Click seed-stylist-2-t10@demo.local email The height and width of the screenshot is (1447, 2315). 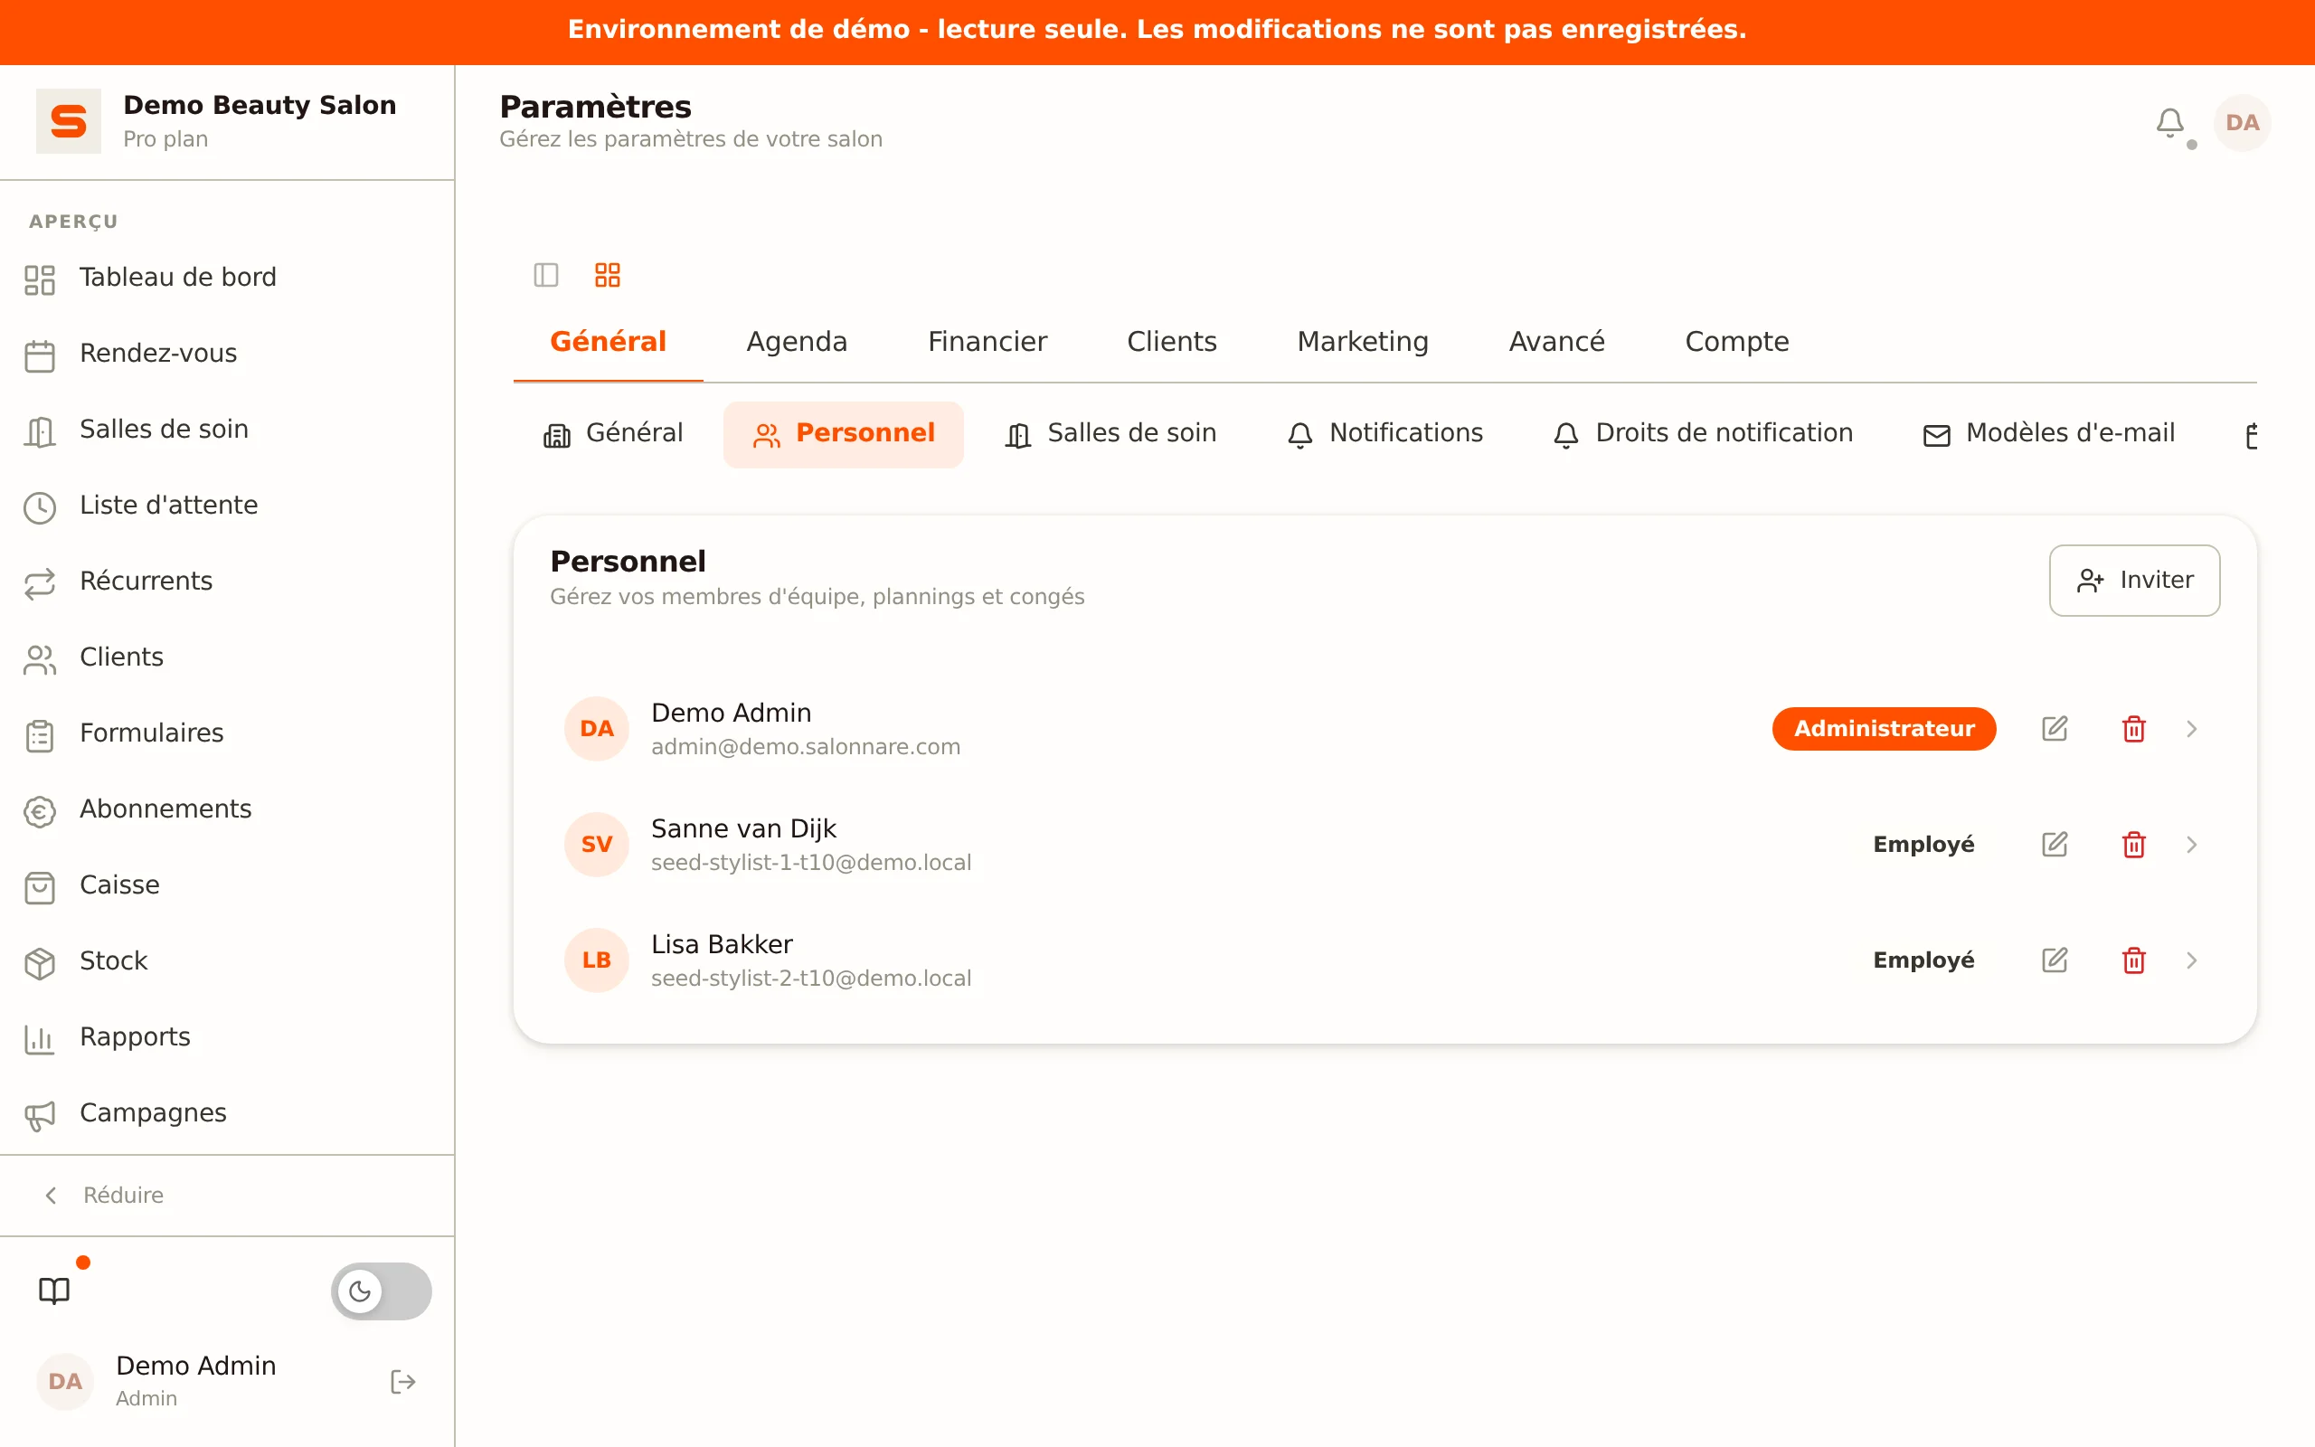pos(811,979)
